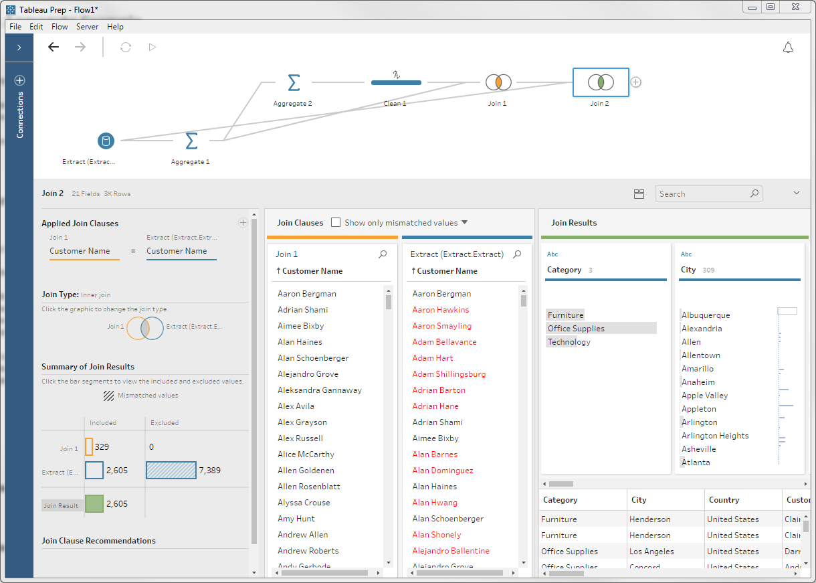Select mismatched value Alejandro Ballentine

tap(451, 551)
